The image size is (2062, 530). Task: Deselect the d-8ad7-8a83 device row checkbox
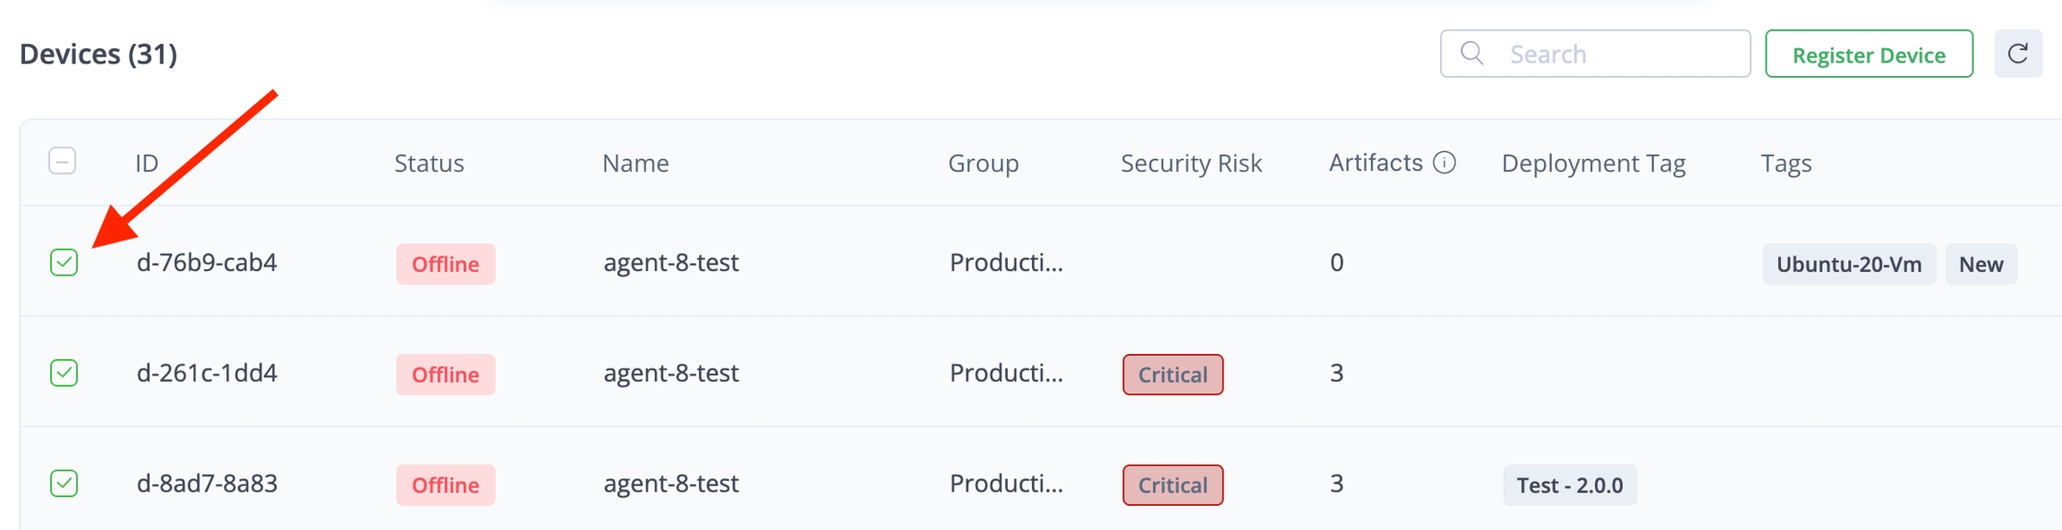64,484
